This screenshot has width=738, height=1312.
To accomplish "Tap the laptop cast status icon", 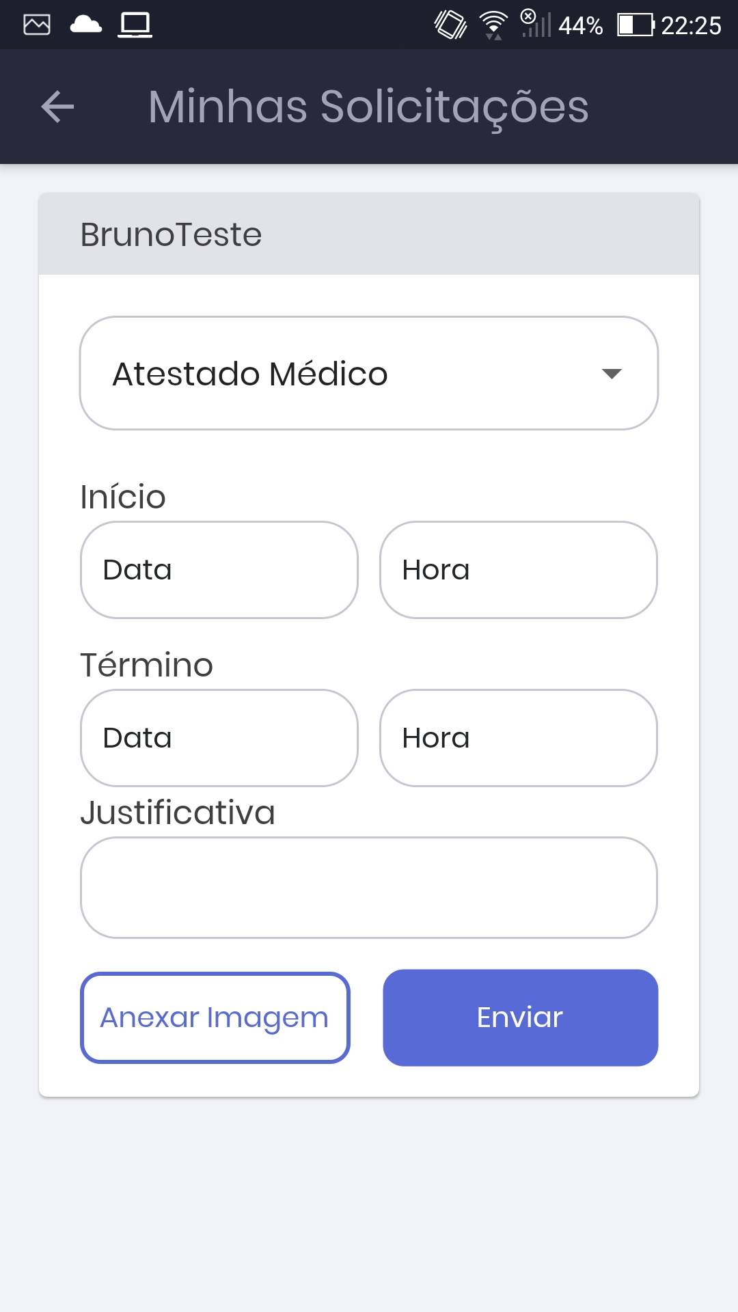I will click(x=135, y=25).
